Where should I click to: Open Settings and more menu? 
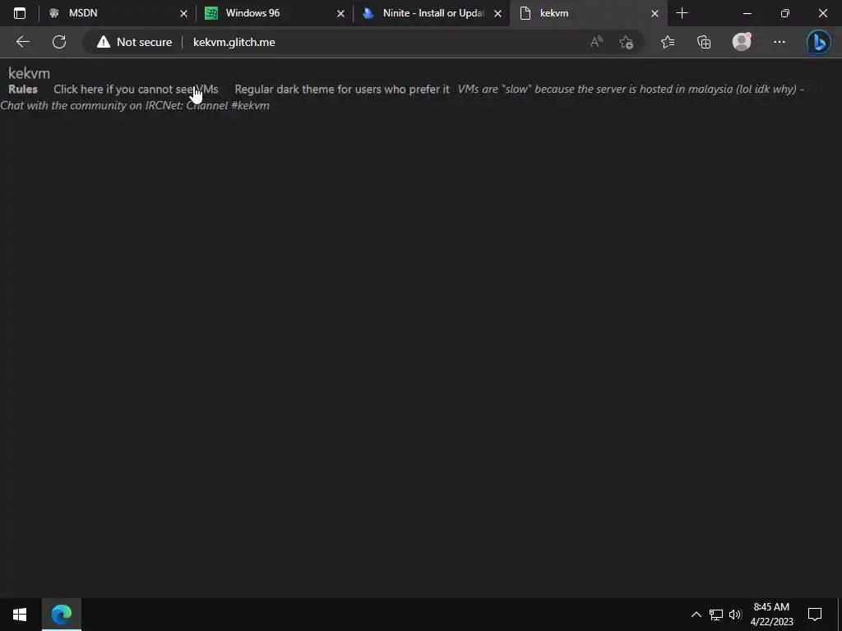(780, 42)
